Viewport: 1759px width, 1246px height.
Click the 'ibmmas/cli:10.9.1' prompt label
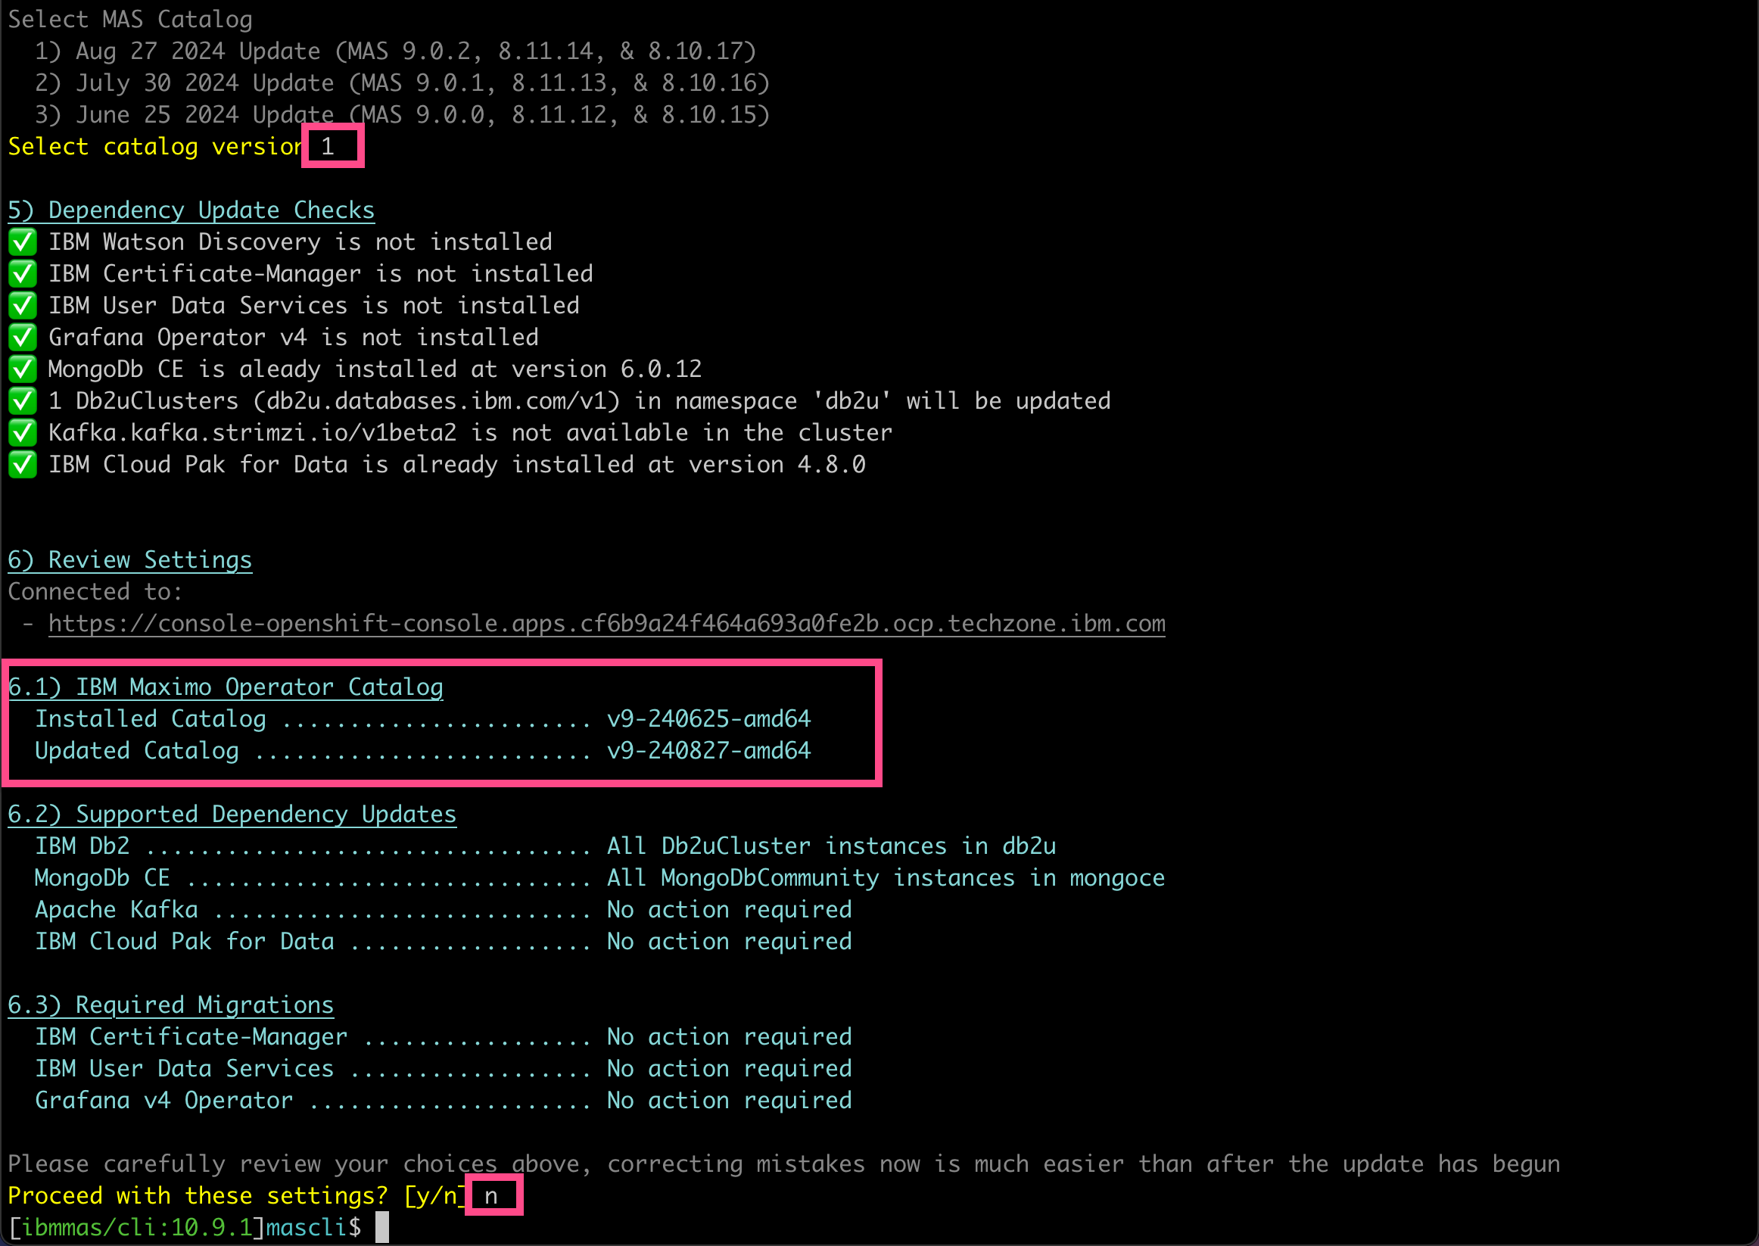(136, 1228)
